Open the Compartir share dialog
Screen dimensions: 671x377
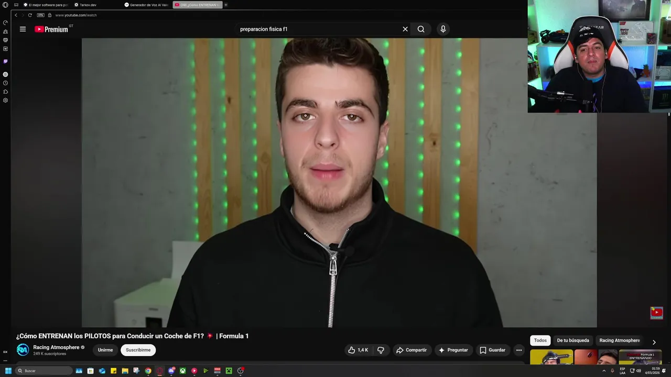[412, 350]
